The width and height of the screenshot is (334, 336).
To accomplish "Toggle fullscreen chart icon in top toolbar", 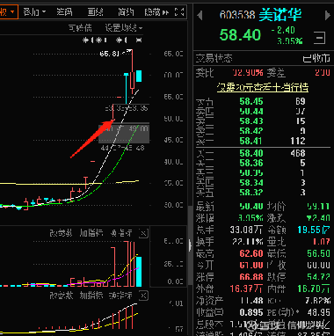I will click(x=179, y=12).
